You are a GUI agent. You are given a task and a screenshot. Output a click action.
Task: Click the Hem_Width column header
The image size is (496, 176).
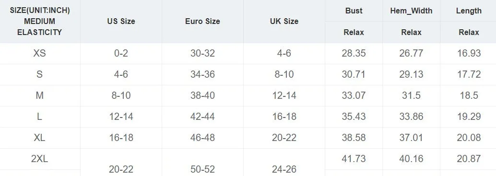click(411, 11)
